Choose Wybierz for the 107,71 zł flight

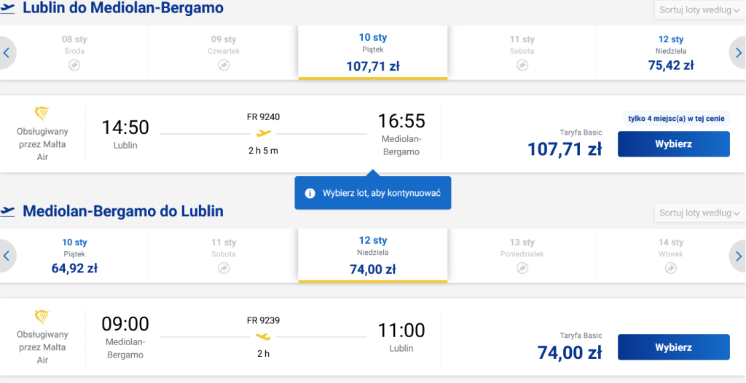coord(673,144)
